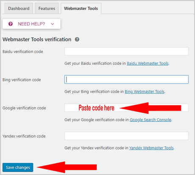Click the Yandex verification code label

pyautogui.click(x=24, y=136)
